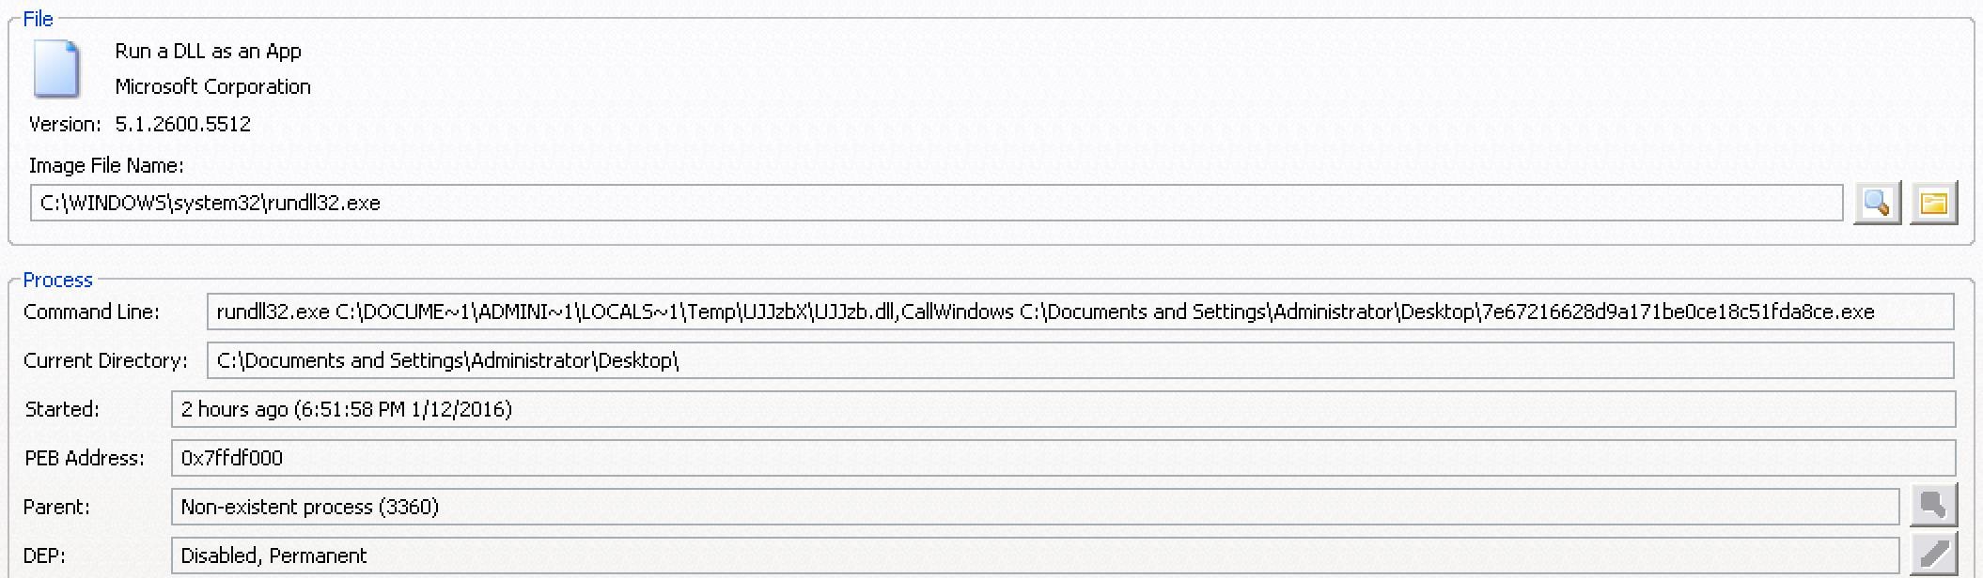Click the File group heading

coord(38,19)
